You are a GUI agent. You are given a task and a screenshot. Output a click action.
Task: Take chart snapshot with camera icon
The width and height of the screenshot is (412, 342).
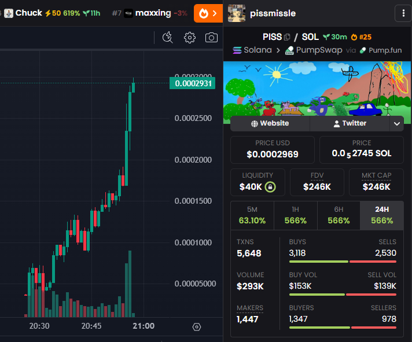[x=211, y=38]
